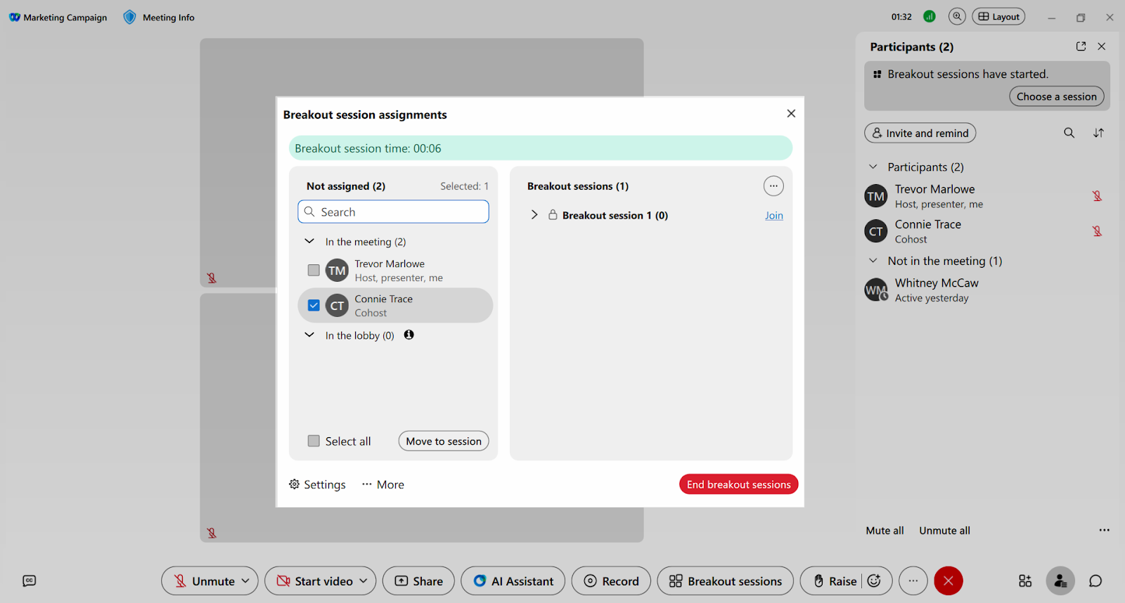
Task: Click End breakout sessions
Action: click(738, 484)
